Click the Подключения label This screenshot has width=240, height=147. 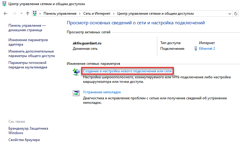click(172, 49)
